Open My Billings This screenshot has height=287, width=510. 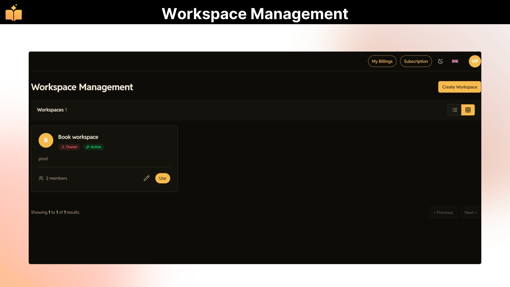coord(382,61)
